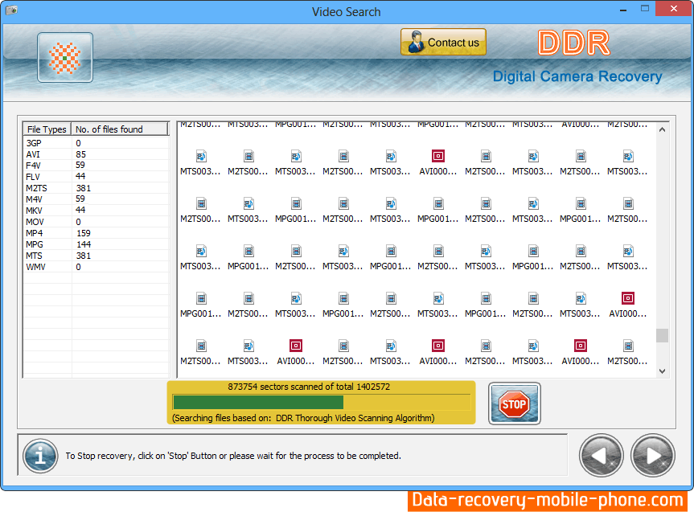694x512 pixels.
Task: Click the count 85 in the AVI row
Action: click(x=80, y=154)
